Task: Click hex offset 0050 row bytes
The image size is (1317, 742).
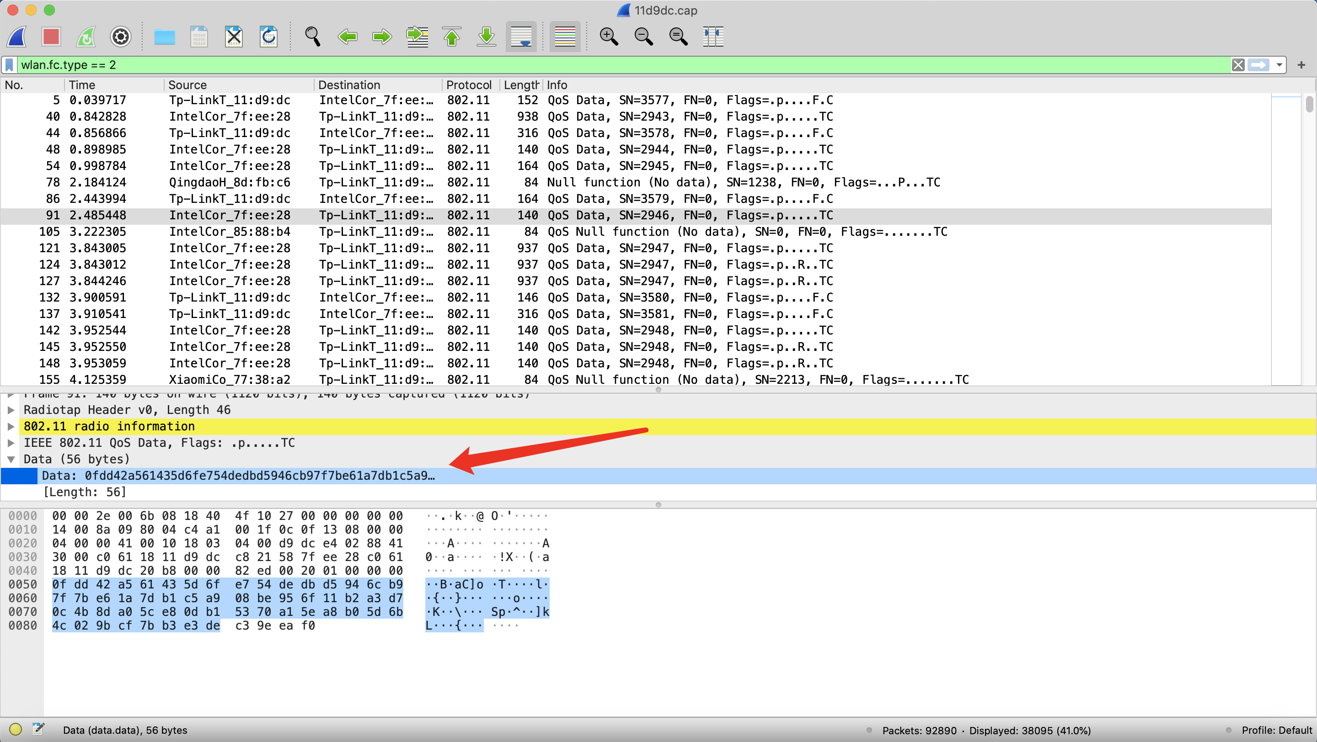Action: tap(227, 584)
